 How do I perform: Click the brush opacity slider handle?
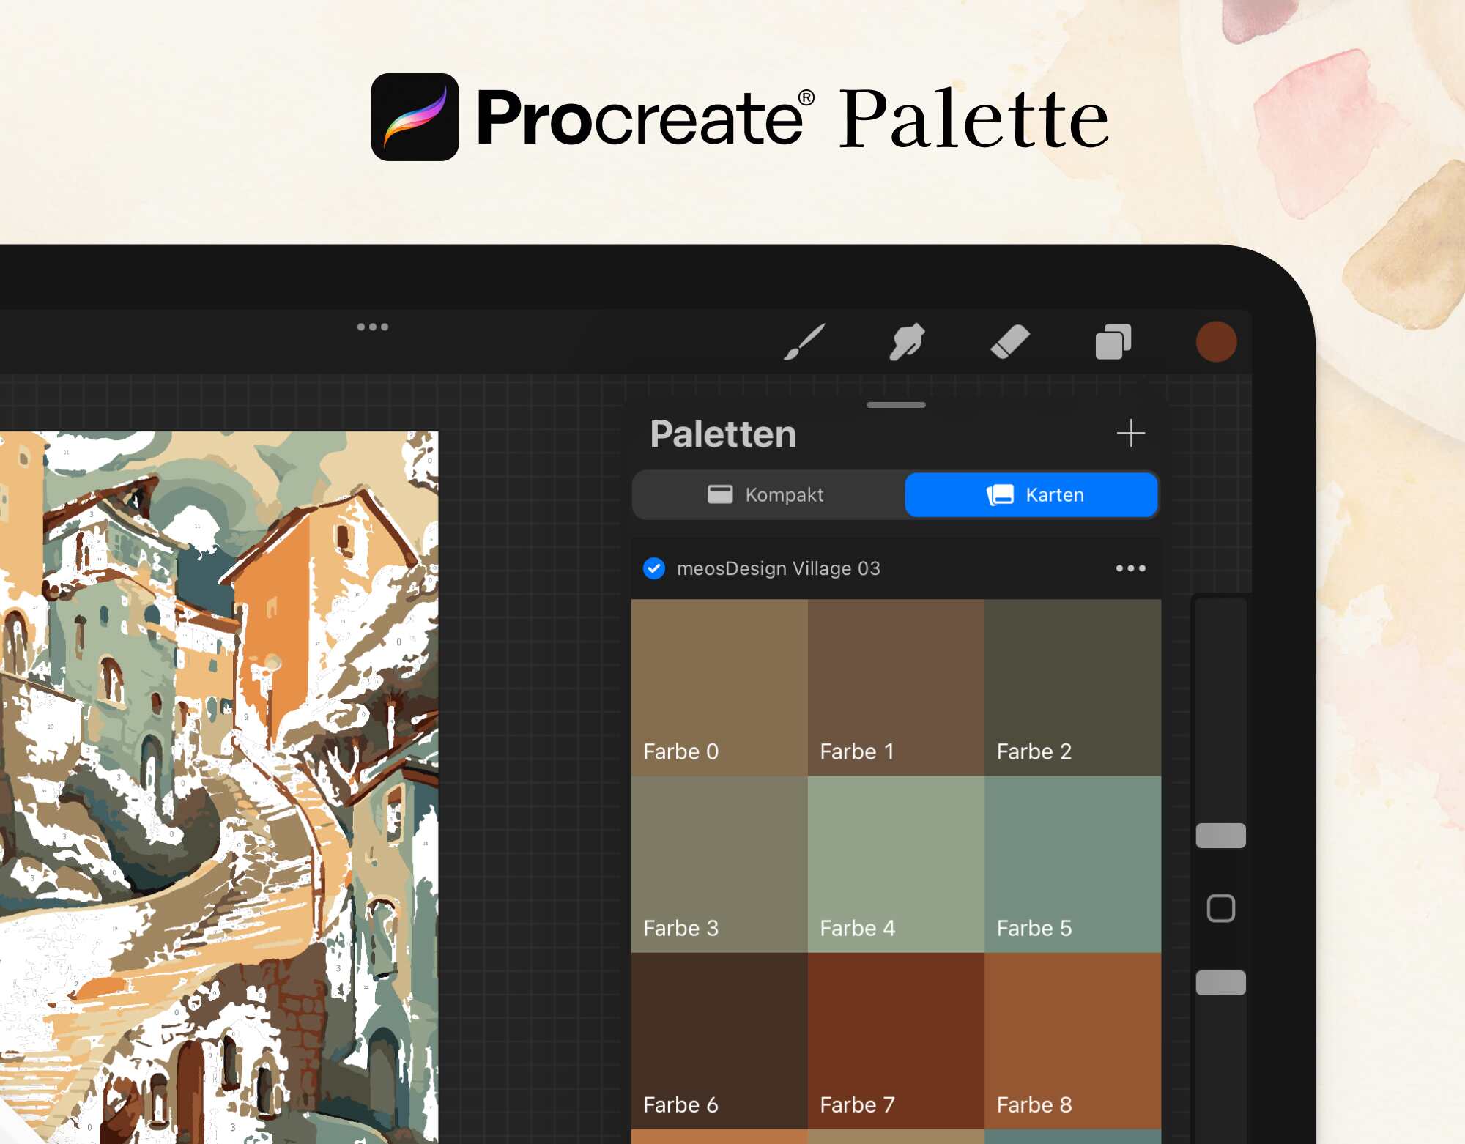1220,983
